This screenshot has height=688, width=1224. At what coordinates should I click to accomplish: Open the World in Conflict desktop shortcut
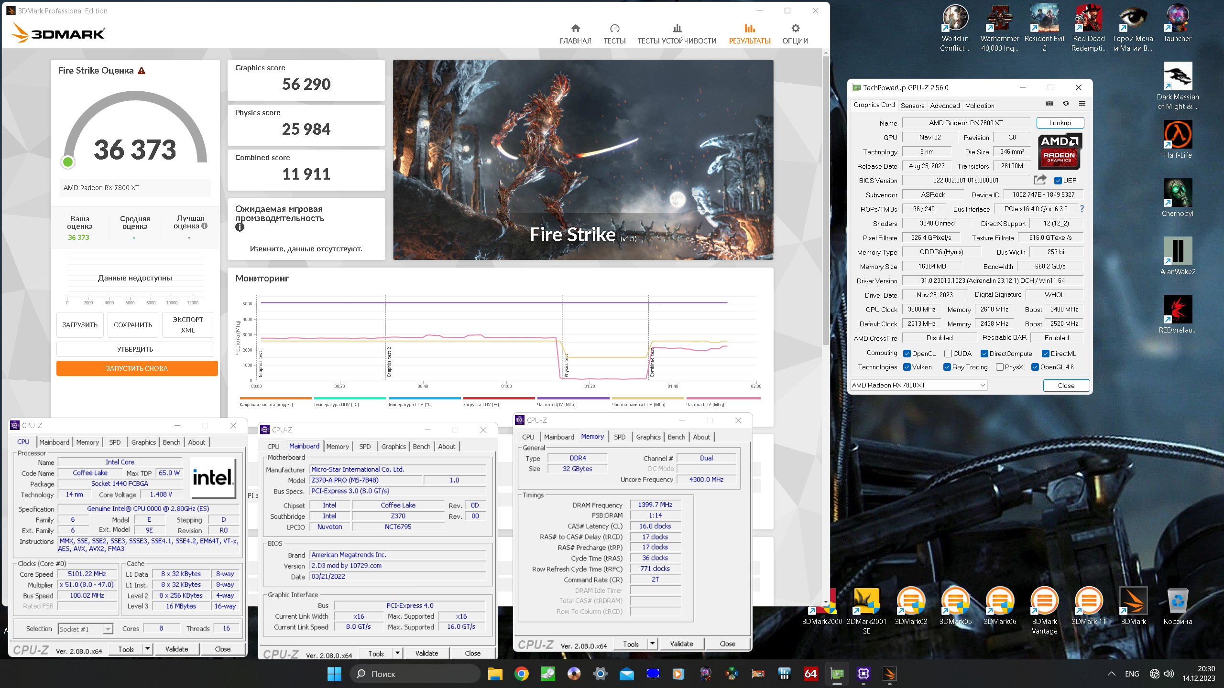955,28
